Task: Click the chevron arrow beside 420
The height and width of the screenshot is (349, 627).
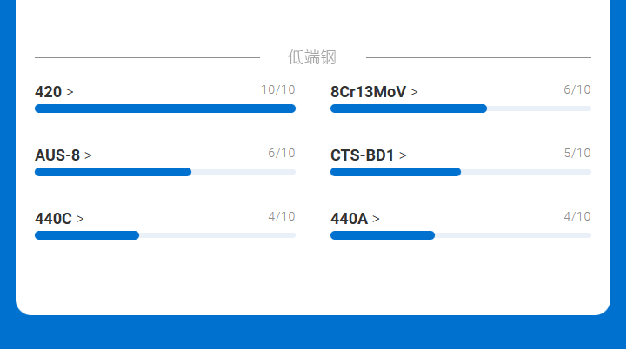Action: (x=70, y=92)
